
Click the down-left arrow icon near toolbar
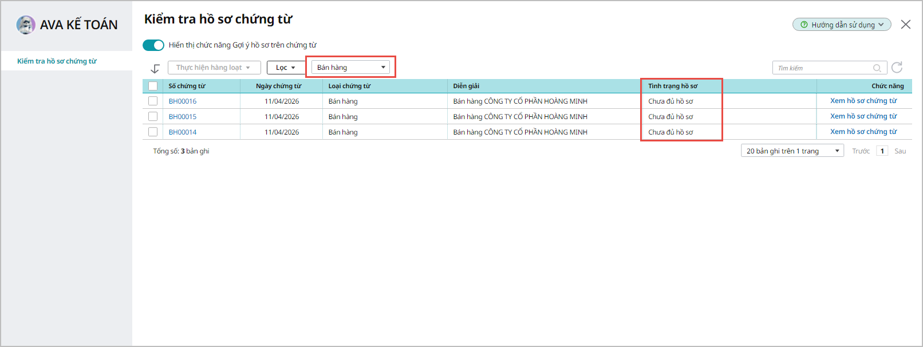click(155, 68)
